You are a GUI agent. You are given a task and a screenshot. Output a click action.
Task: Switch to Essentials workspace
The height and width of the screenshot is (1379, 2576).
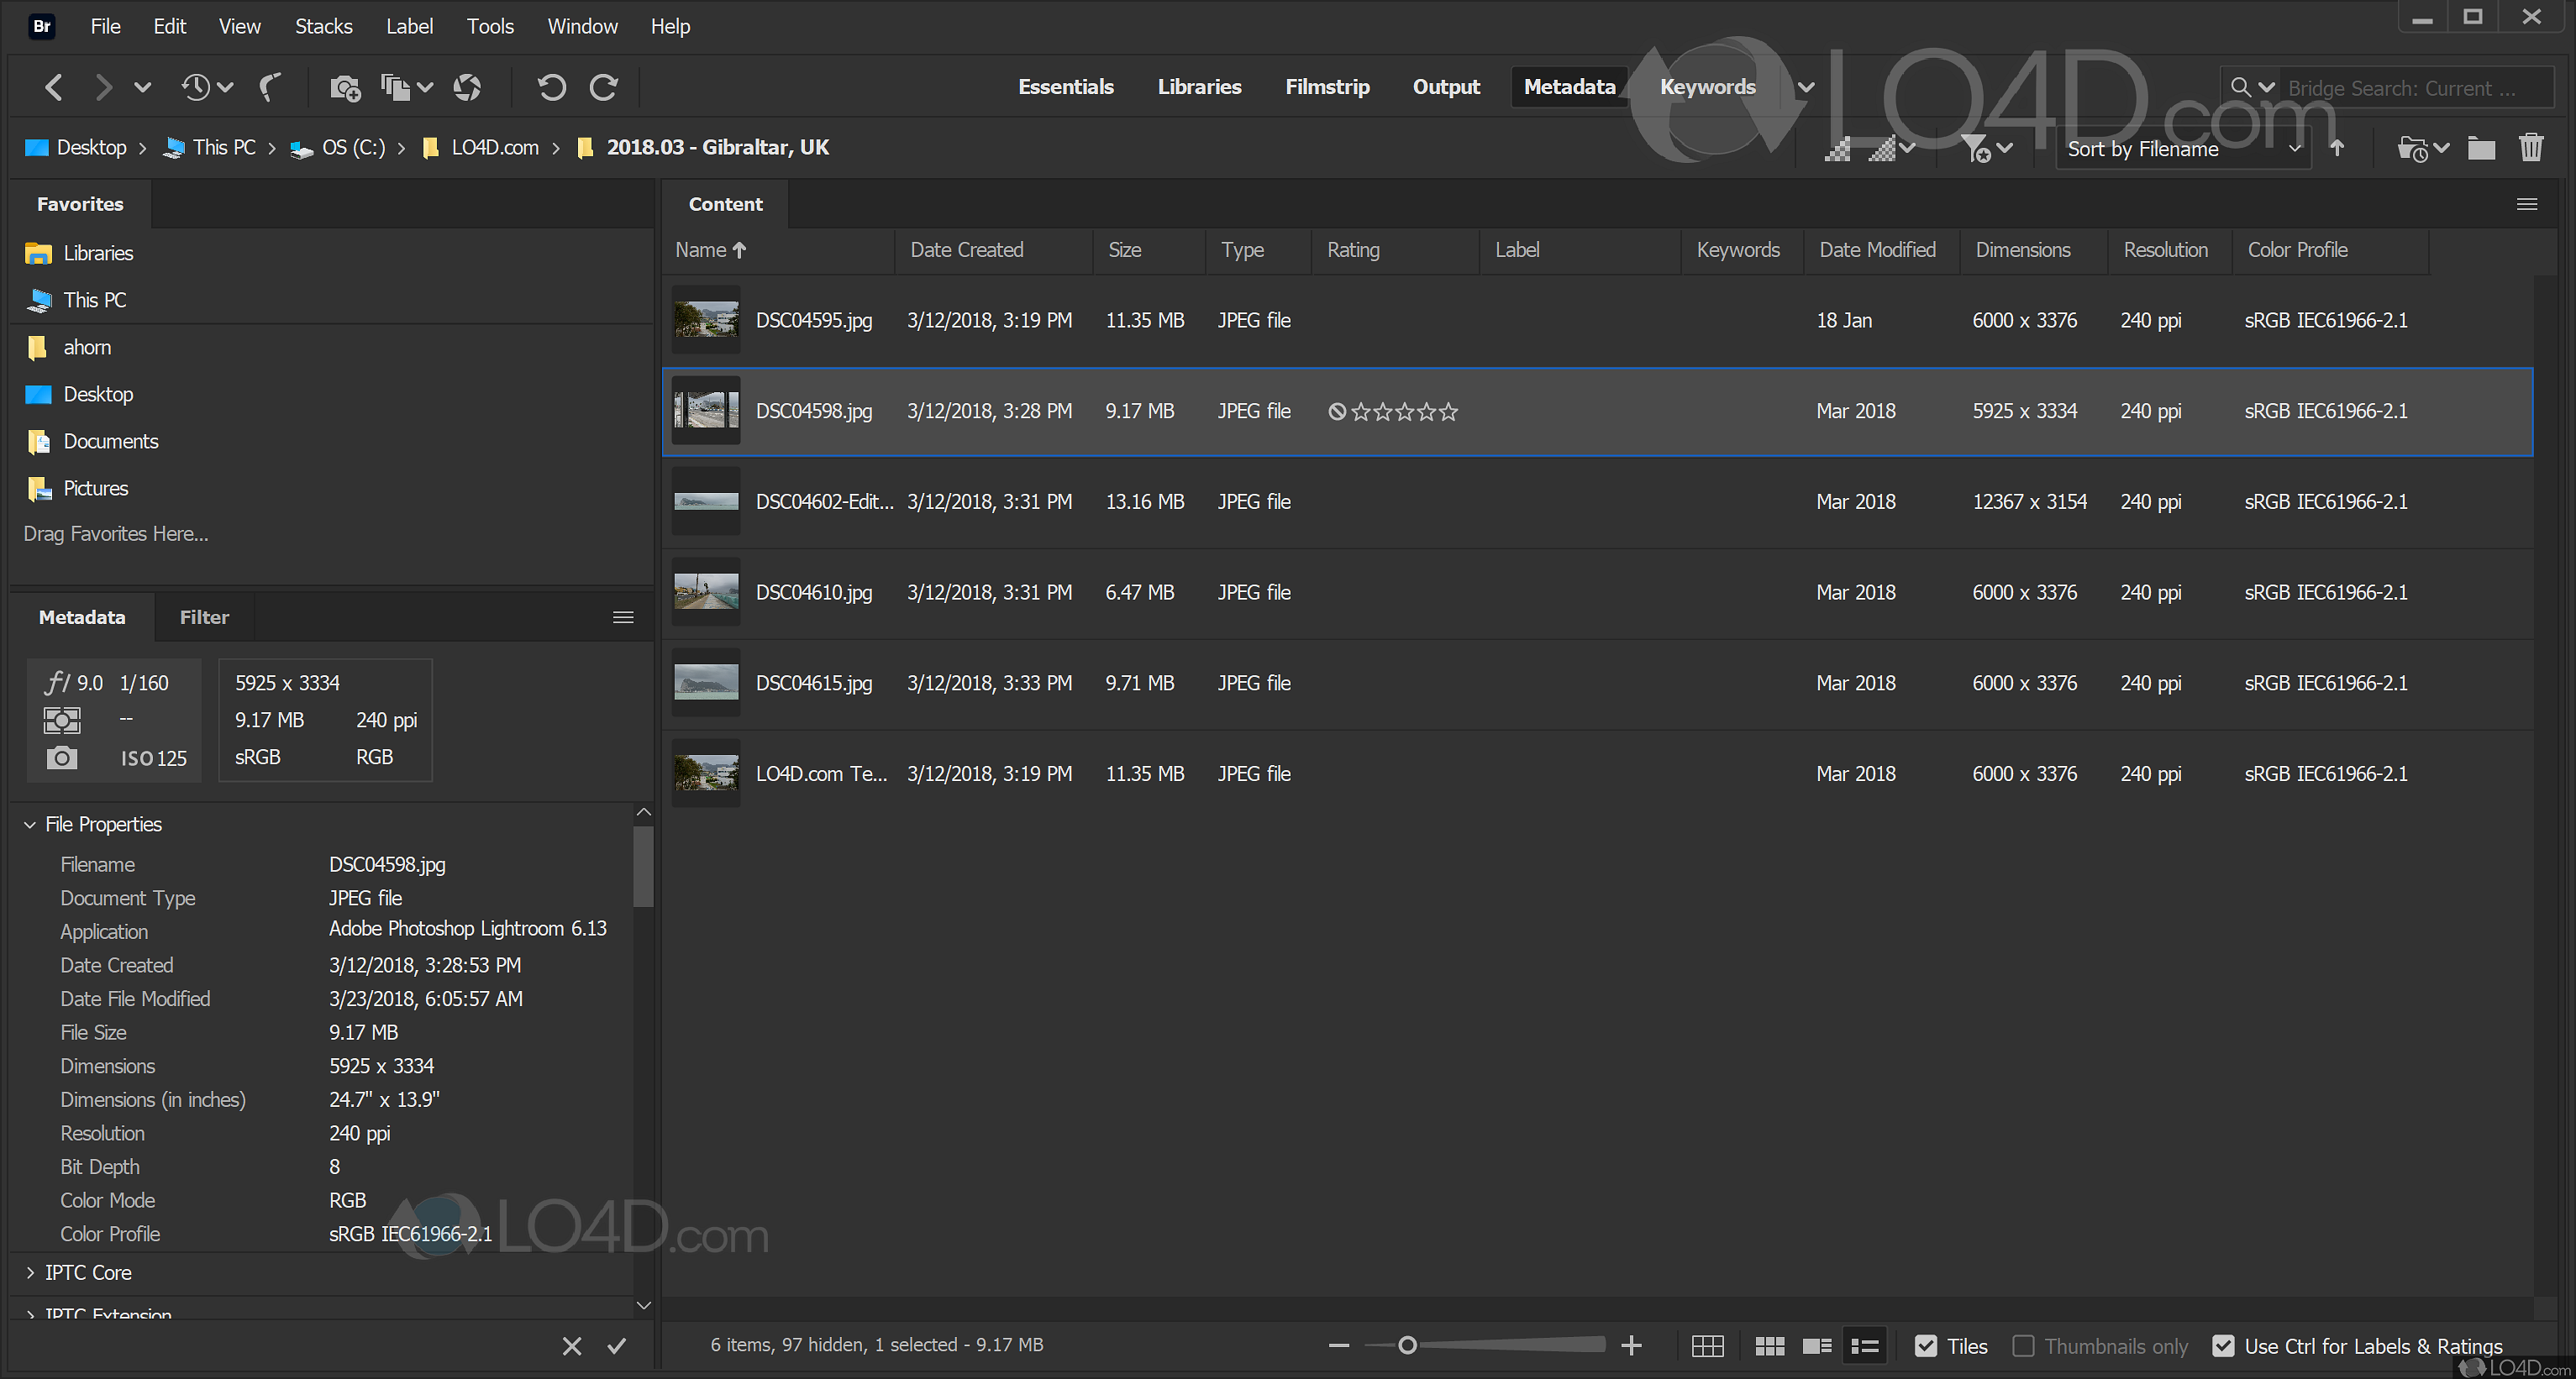tap(1065, 87)
